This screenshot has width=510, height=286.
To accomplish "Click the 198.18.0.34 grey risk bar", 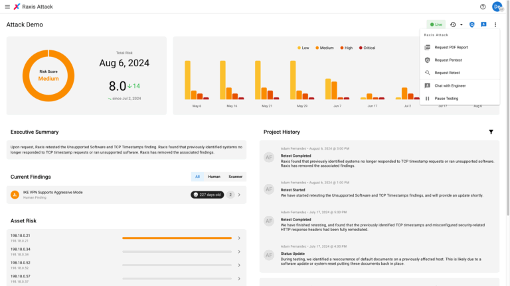I will 177,252.
